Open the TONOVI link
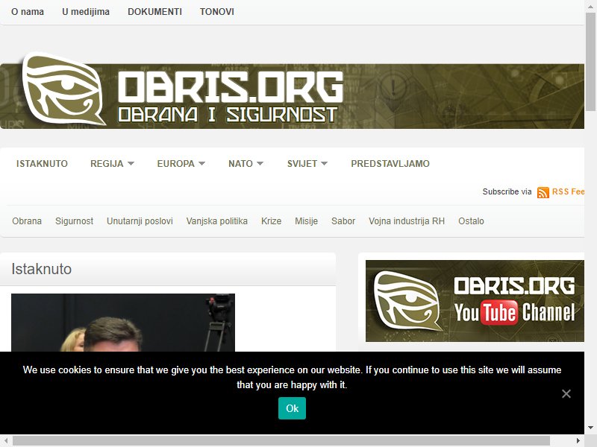Image resolution: width=597 pixels, height=447 pixels. pyautogui.click(x=217, y=12)
